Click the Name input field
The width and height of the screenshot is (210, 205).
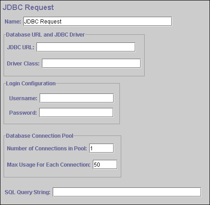click(x=98, y=21)
